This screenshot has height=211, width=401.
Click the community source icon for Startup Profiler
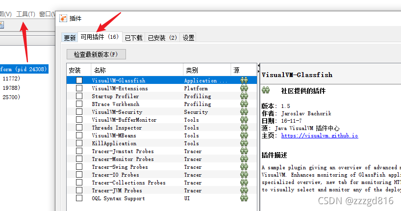tap(244, 96)
